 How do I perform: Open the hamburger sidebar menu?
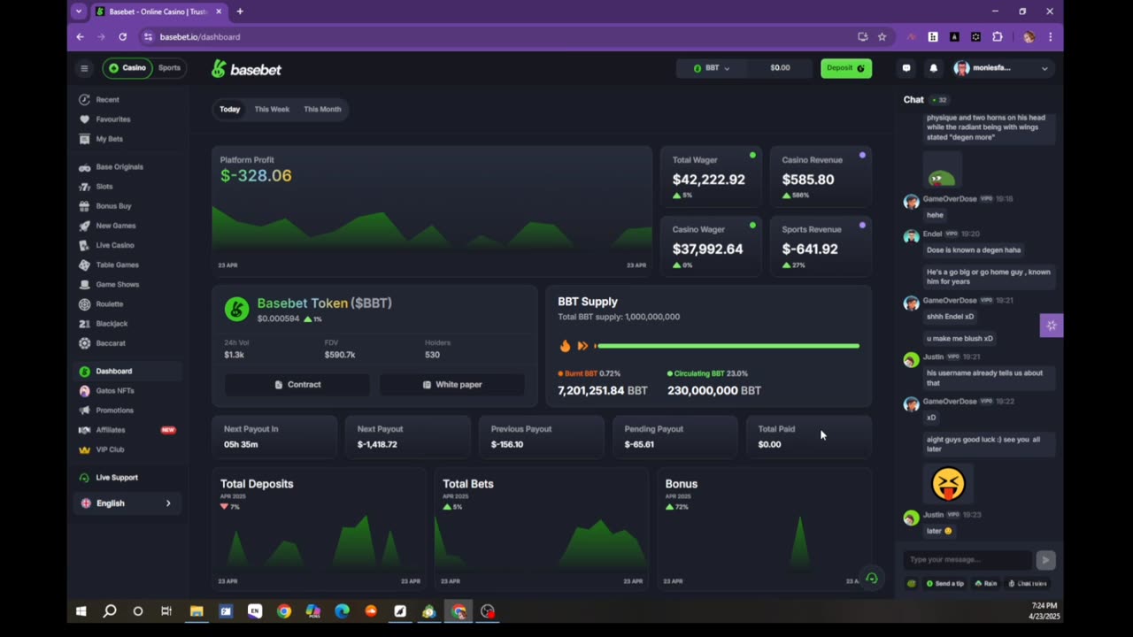click(84, 68)
